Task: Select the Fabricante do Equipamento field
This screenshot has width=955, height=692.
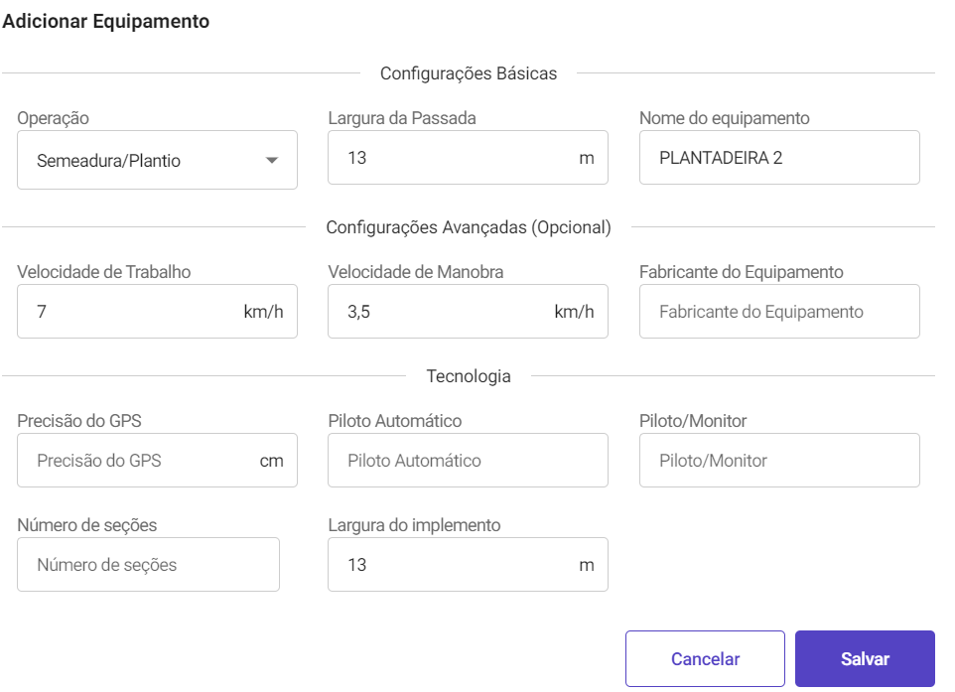Action: (779, 312)
